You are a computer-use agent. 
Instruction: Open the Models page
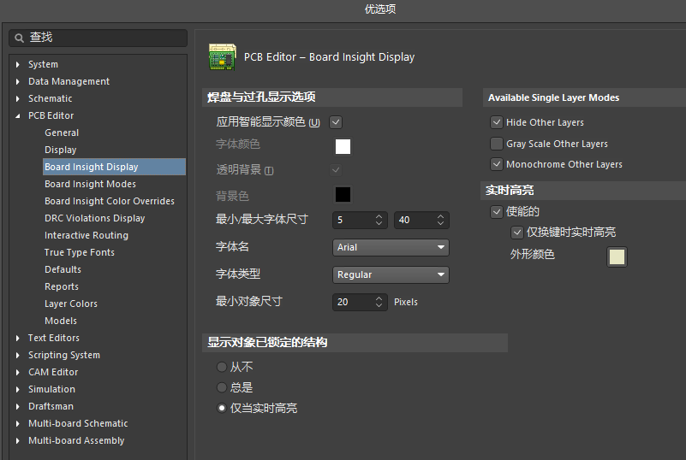(x=60, y=321)
